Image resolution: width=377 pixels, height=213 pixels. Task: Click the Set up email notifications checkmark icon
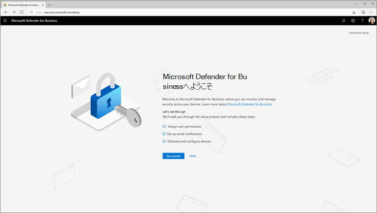(164, 134)
